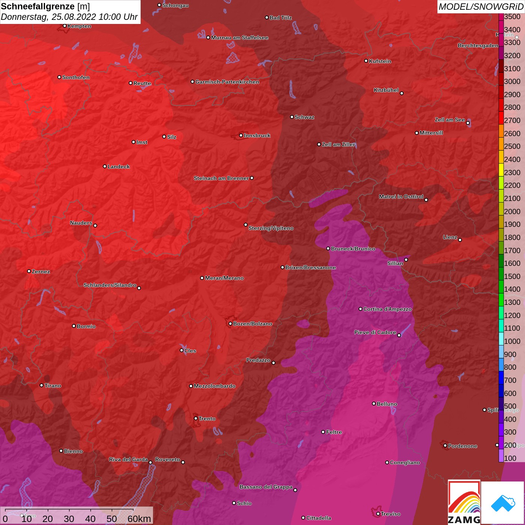Click the Pordenone city marker

[x=445, y=445]
